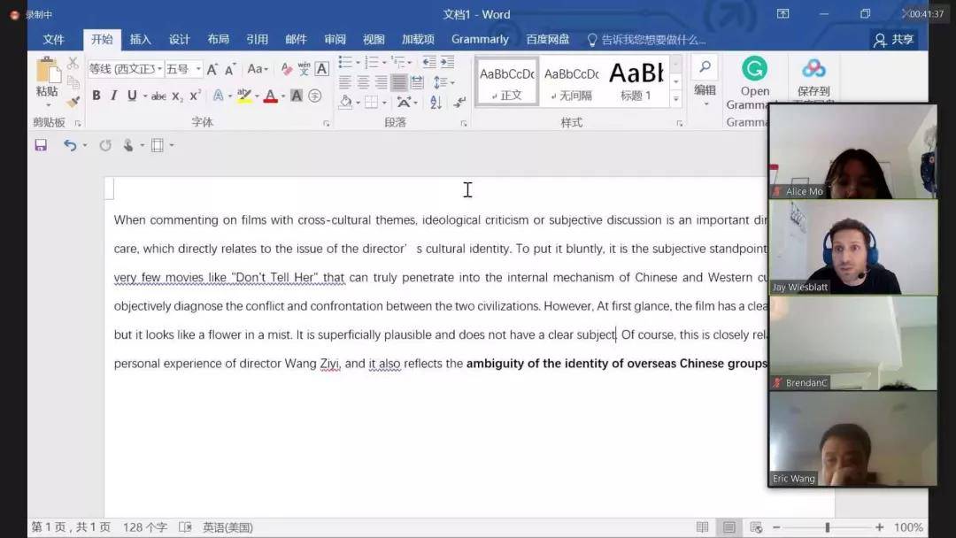The width and height of the screenshot is (956, 538).
Task: Undo the last action
Action: click(x=70, y=145)
